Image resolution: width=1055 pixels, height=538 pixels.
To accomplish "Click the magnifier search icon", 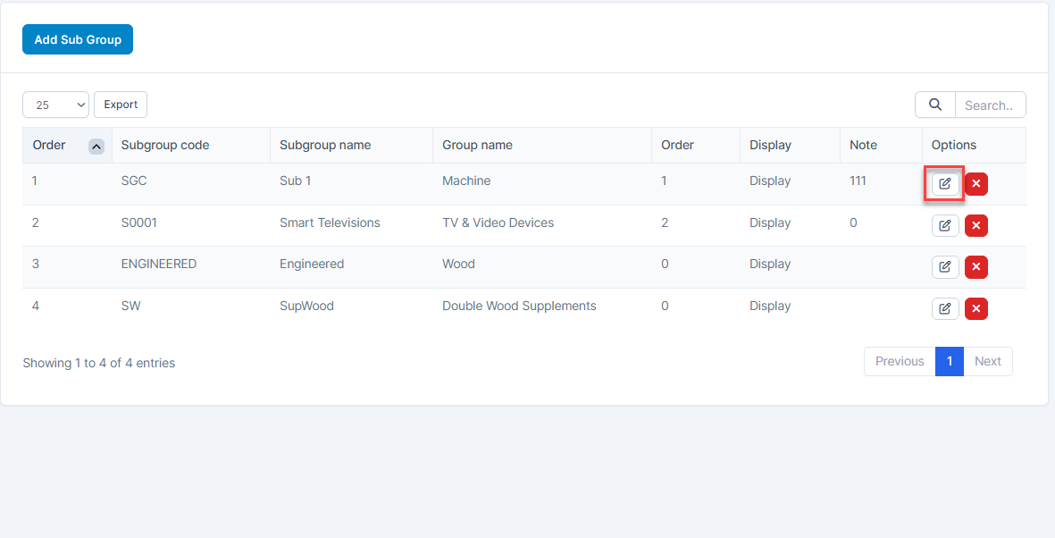I will [935, 105].
